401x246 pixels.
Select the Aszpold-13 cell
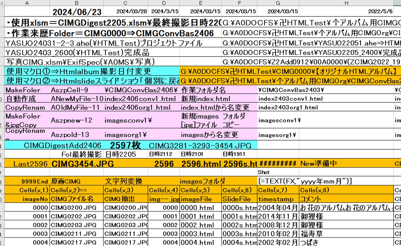77,135
